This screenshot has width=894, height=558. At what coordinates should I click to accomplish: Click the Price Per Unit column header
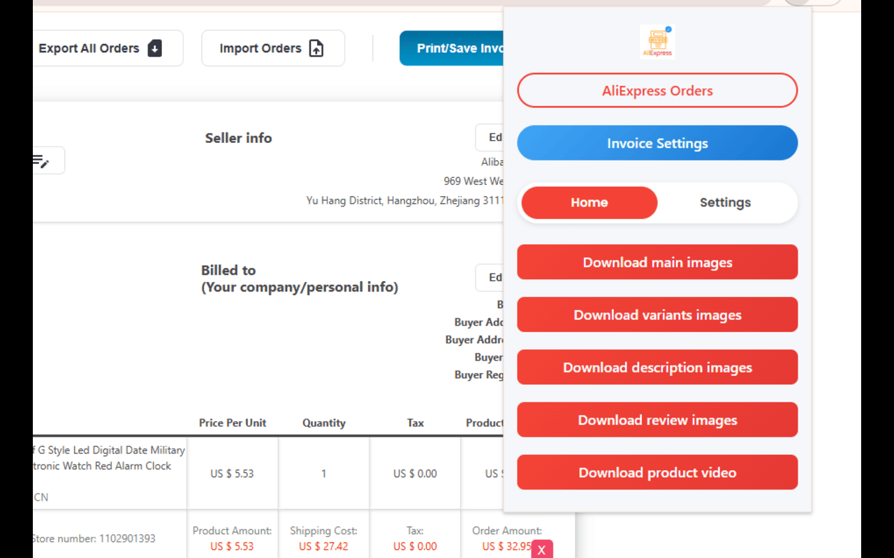point(233,423)
